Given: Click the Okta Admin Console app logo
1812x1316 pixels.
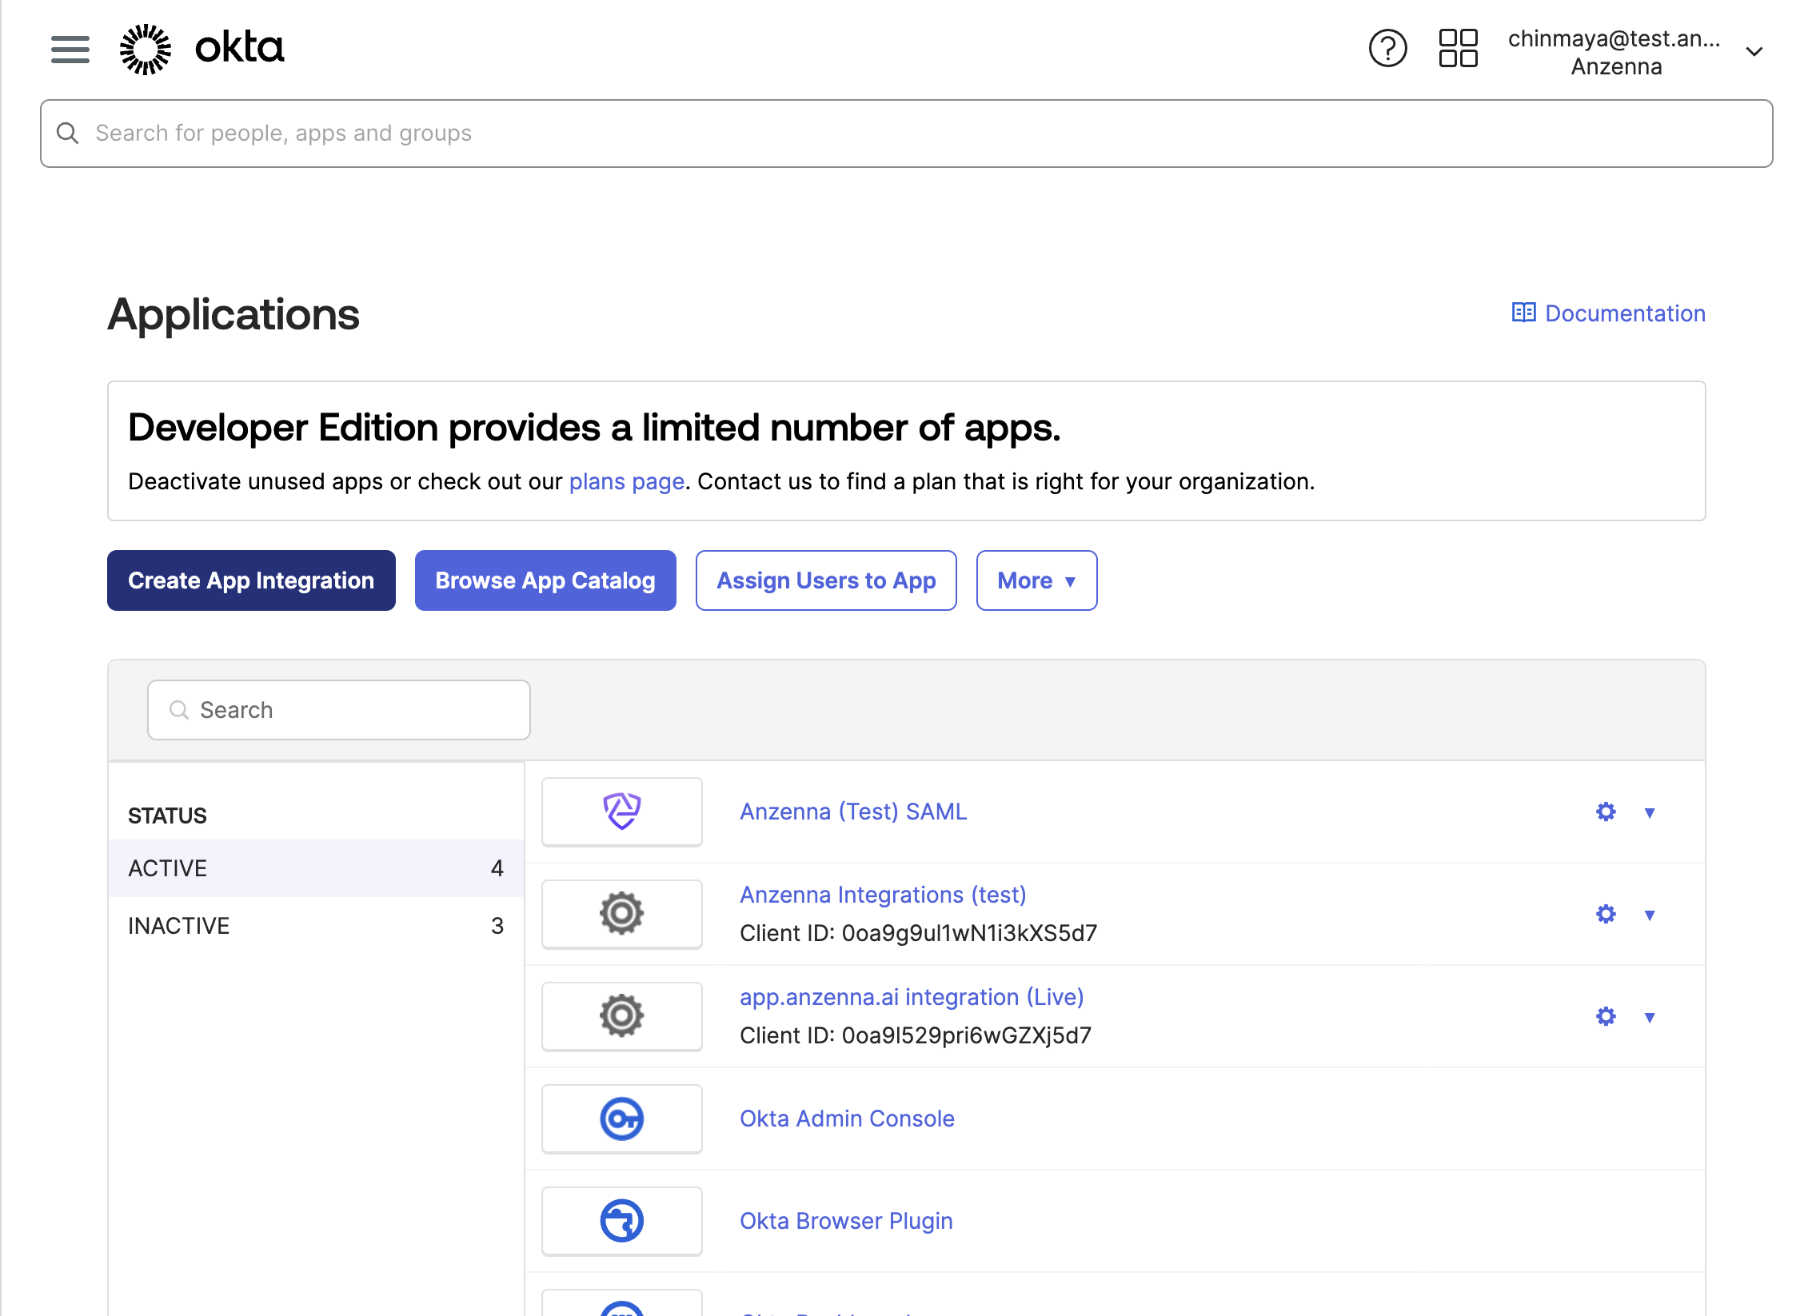Looking at the screenshot, I should click(621, 1119).
